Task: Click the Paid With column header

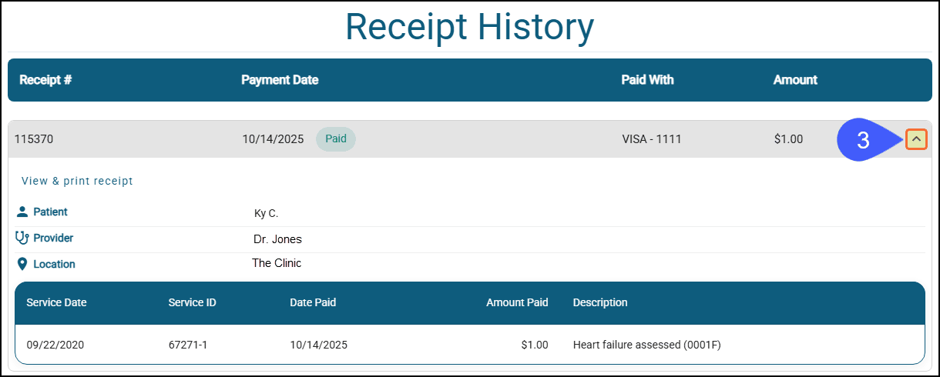Action: coord(647,80)
